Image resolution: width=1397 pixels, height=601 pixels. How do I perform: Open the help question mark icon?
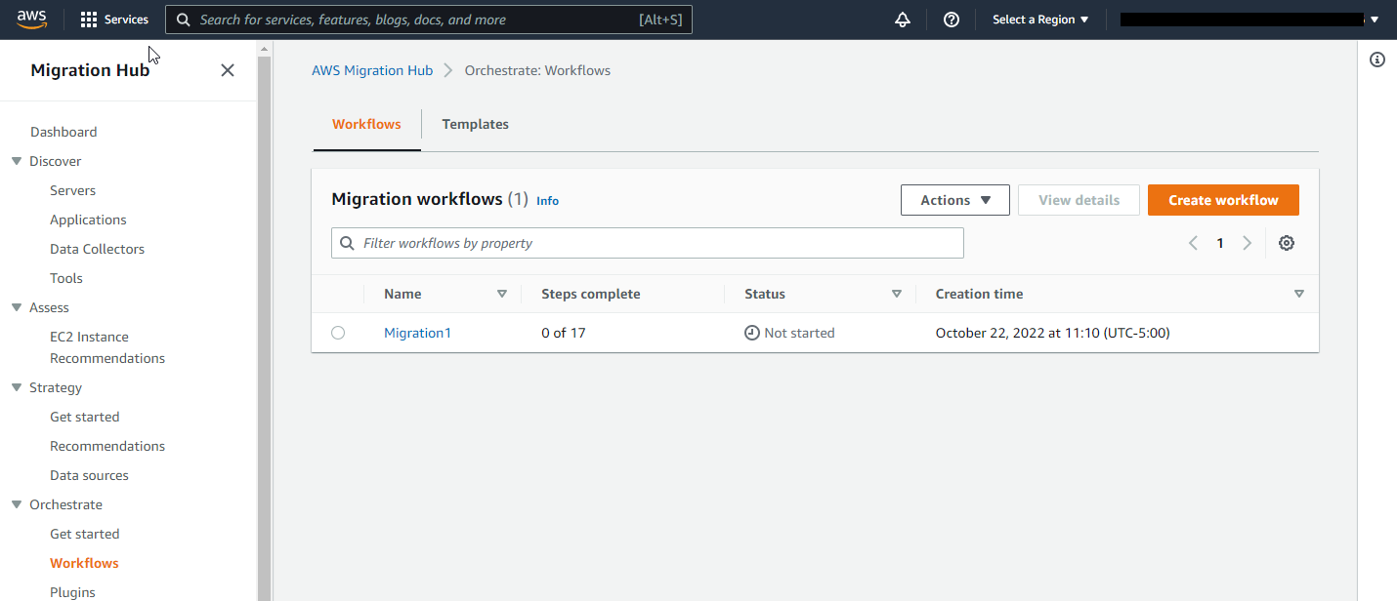952,20
